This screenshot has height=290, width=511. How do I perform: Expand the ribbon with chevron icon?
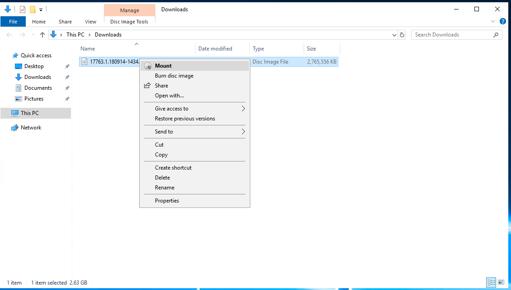coord(493,21)
